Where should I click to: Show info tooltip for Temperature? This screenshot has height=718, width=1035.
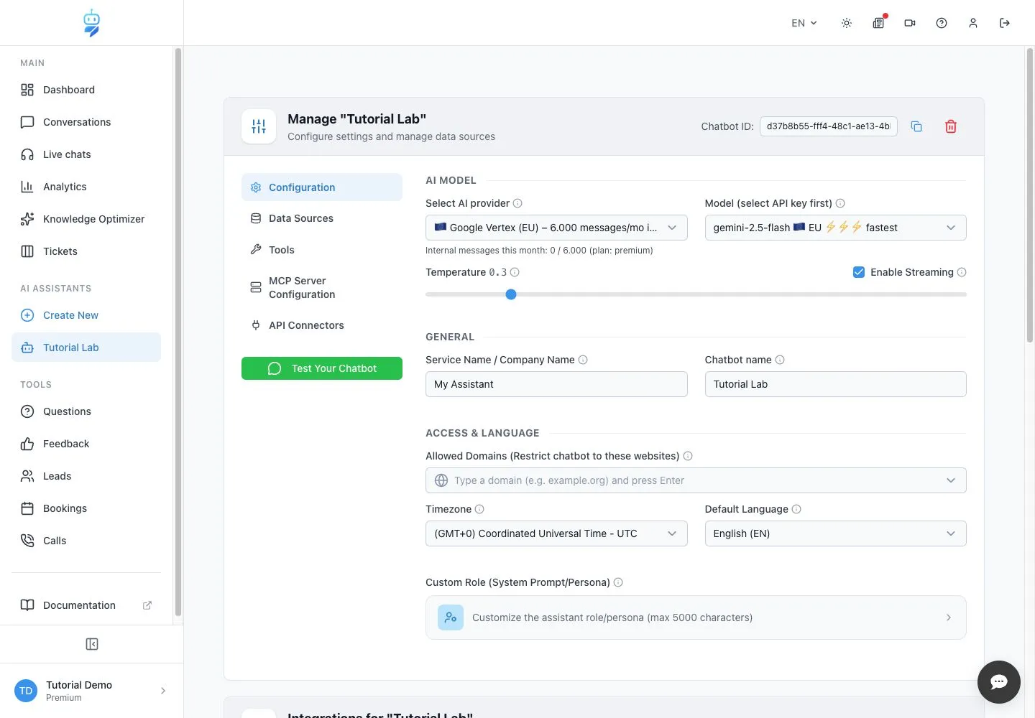tap(515, 272)
